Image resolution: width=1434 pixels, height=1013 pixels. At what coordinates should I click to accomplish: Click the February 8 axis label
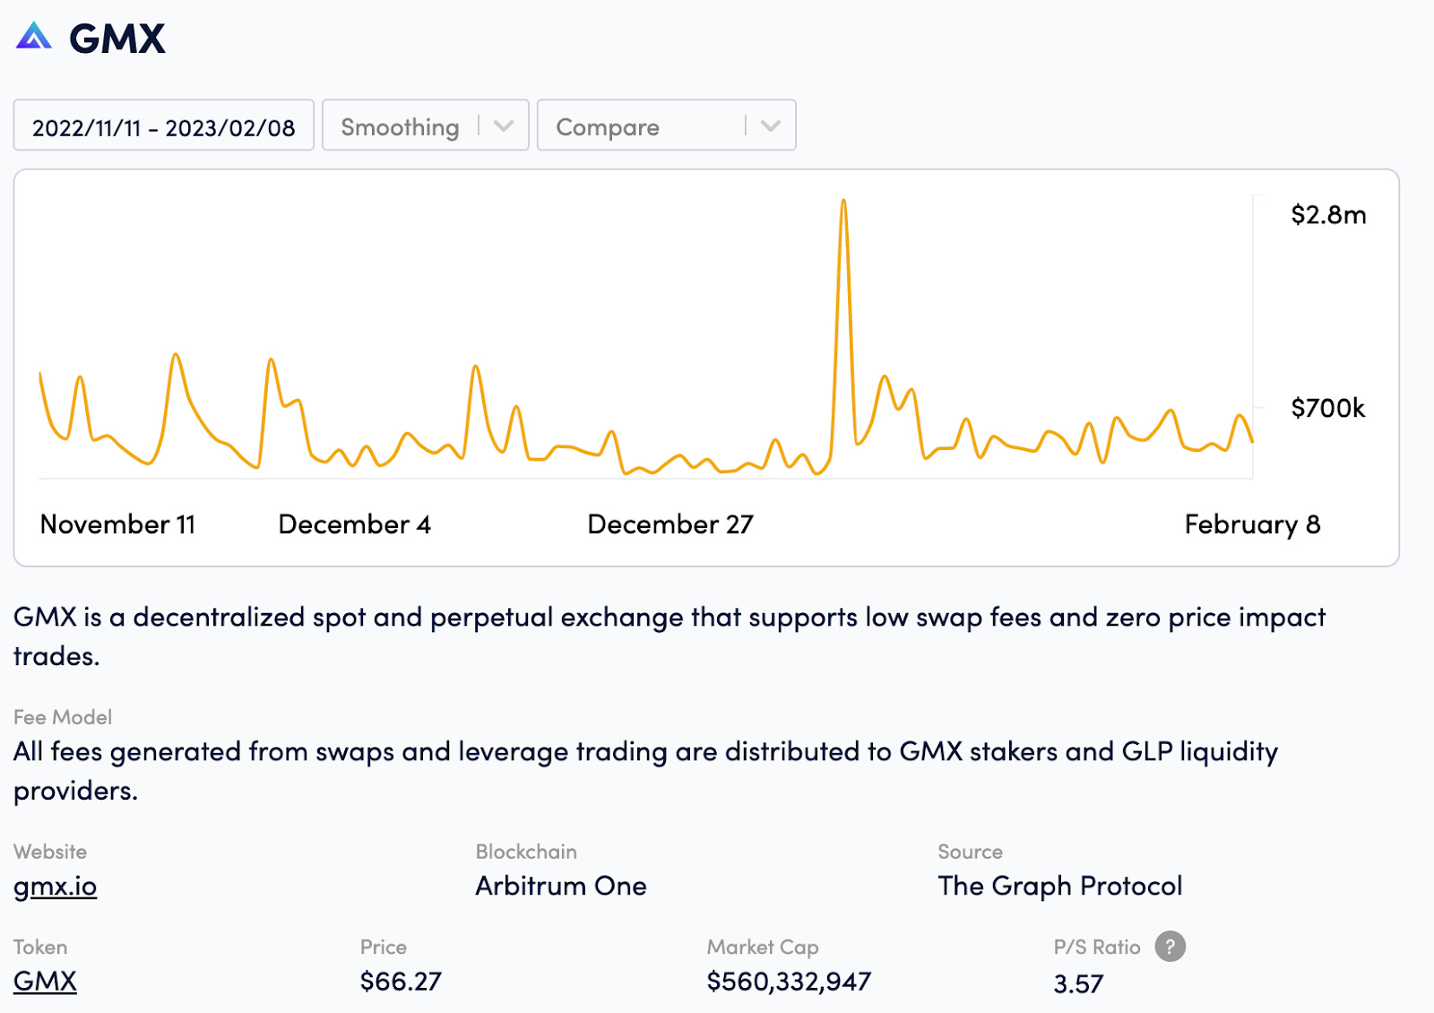pyautogui.click(x=1252, y=524)
